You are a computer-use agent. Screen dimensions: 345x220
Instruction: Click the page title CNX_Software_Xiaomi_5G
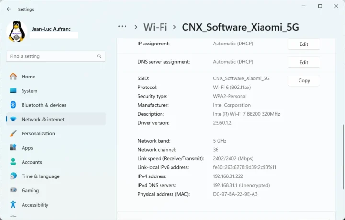240,27
